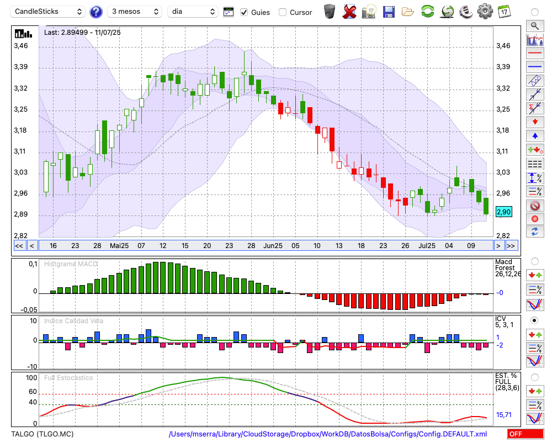Click the vertical measure percent tool
Viewport: 552px width, 442px height.
point(535,178)
